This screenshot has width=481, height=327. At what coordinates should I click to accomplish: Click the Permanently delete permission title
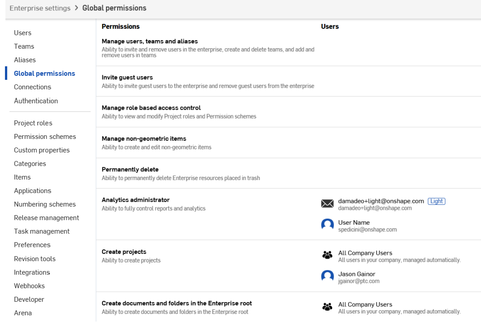pyautogui.click(x=130, y=170)
